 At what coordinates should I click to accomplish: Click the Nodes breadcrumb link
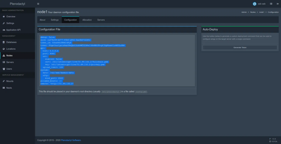click(253, 12)
